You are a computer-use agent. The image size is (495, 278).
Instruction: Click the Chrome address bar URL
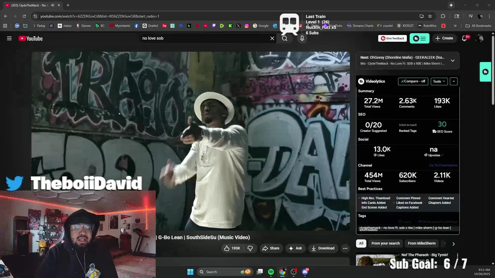[100, 16]
